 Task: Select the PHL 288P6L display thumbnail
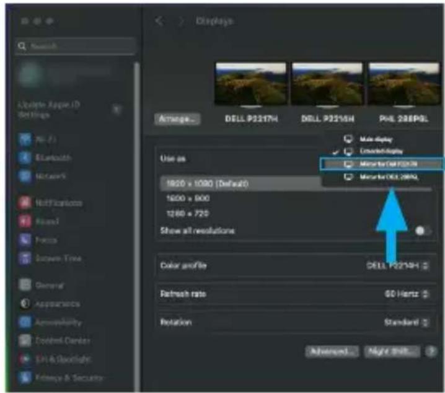click(404, 84)
